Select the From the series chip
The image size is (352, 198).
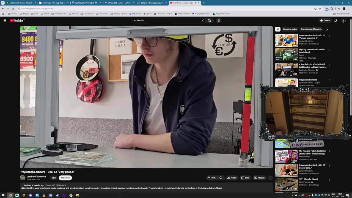point(290,29)
